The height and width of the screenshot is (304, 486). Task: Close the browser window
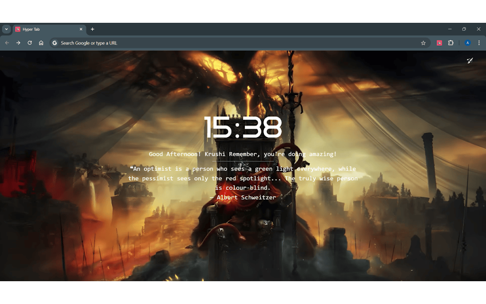(478, 29)
